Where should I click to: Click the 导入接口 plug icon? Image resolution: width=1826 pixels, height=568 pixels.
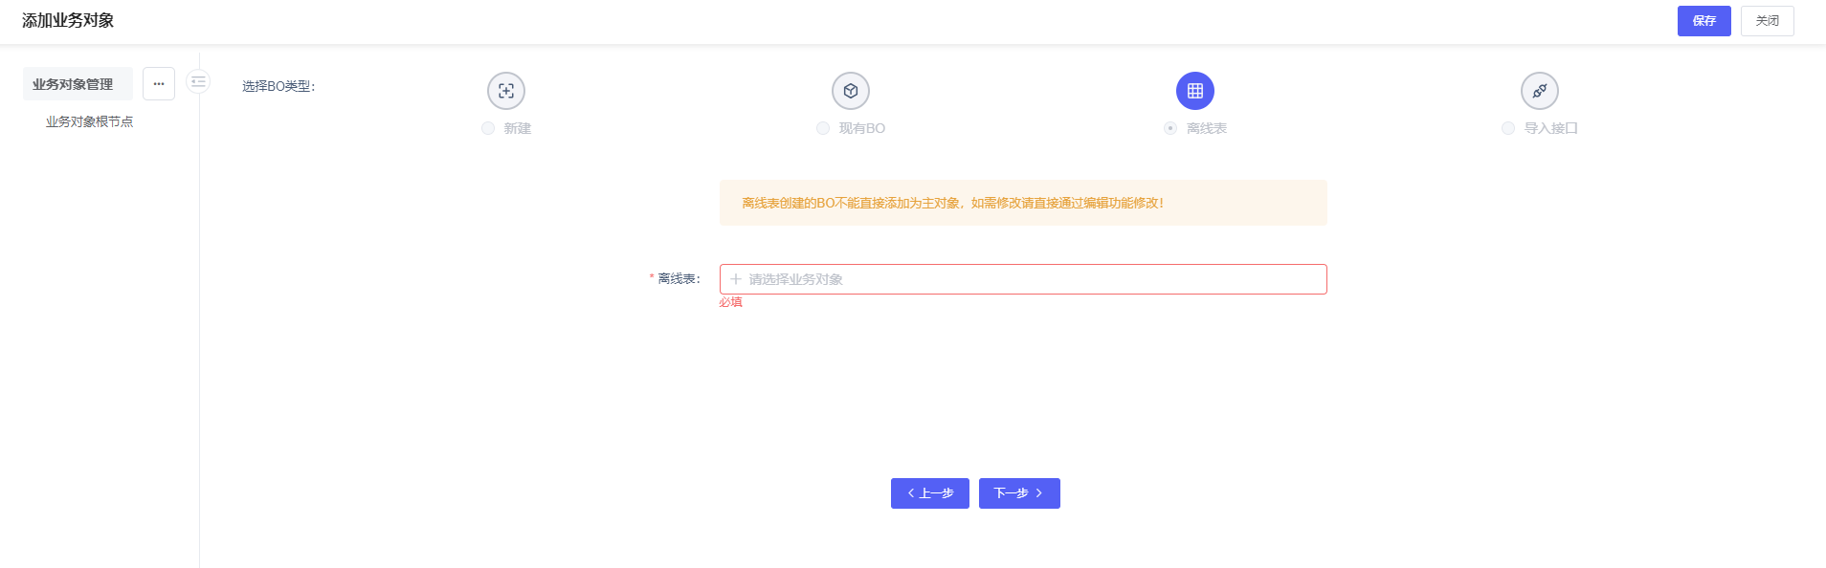tap(1540, 91)
